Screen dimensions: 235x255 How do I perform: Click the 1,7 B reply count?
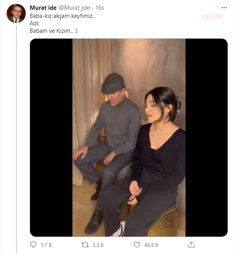46,245
